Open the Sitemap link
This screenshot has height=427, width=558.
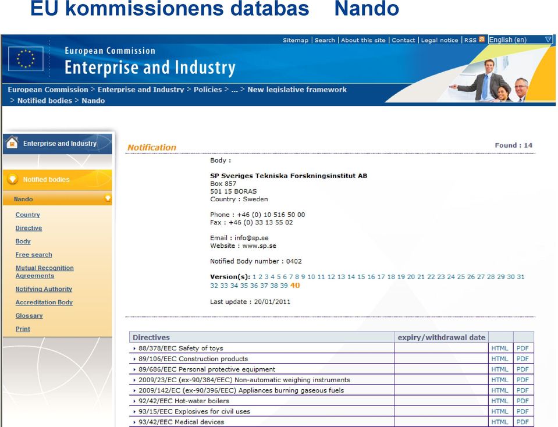click(296, 40)
